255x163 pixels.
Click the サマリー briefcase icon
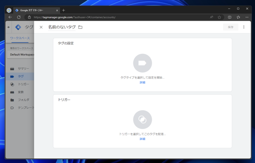pyautogui.click(x=12, y=69)
